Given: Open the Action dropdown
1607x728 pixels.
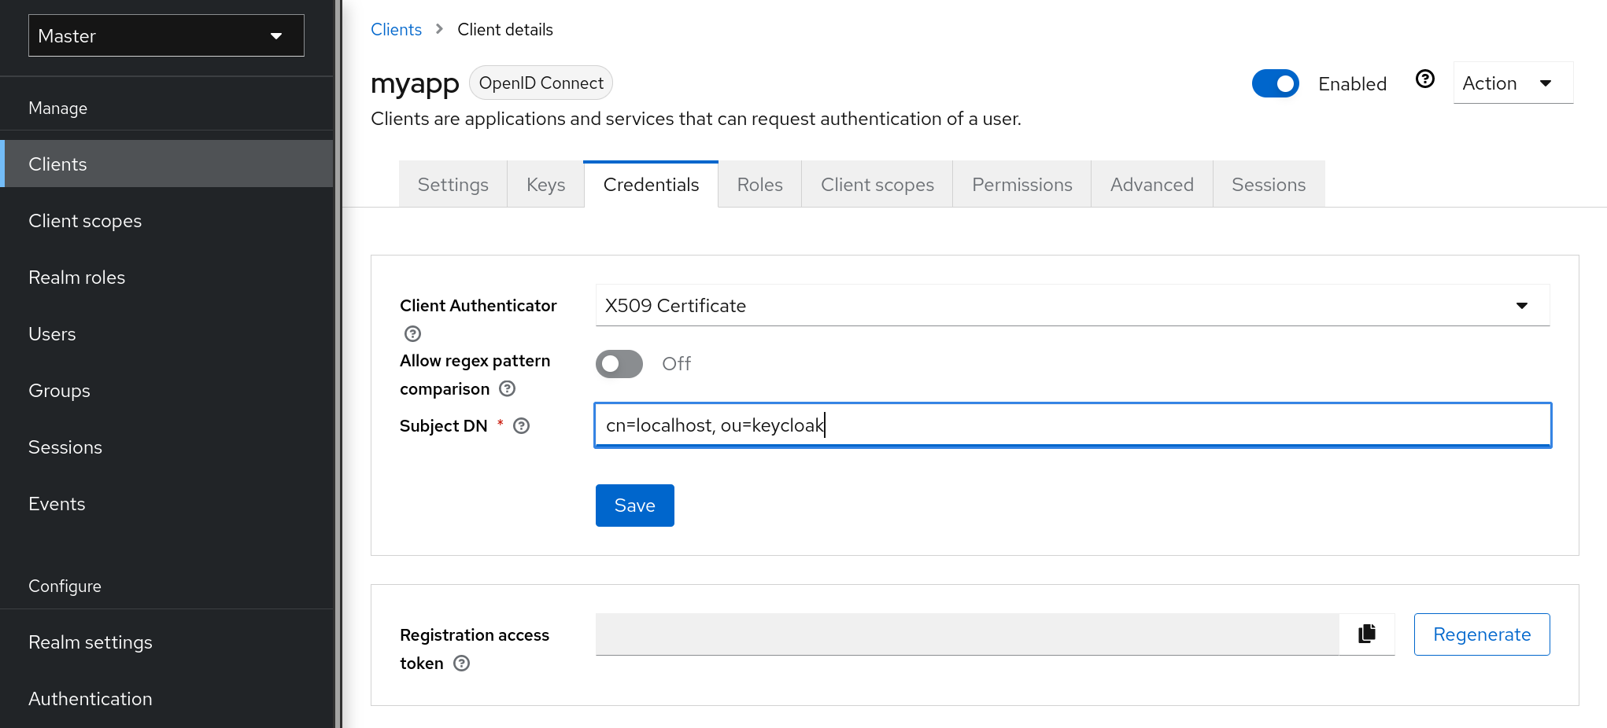Looking at the screenshot, I should [1512, 82].
